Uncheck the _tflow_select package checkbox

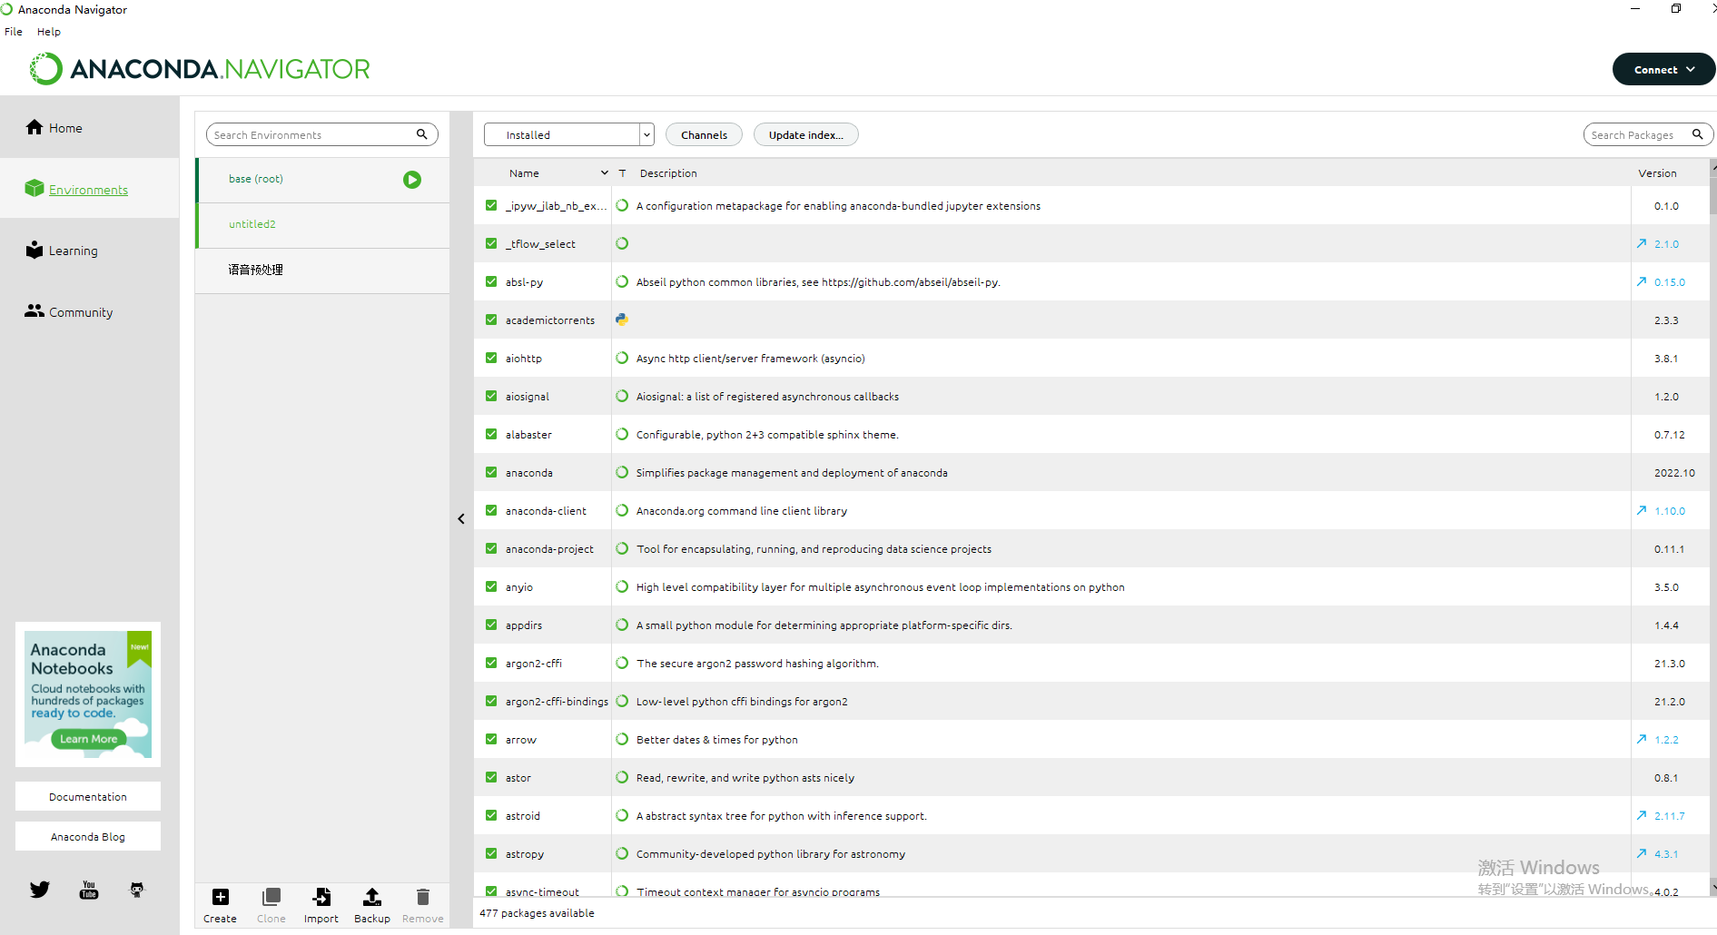click(x=491, y=243)
